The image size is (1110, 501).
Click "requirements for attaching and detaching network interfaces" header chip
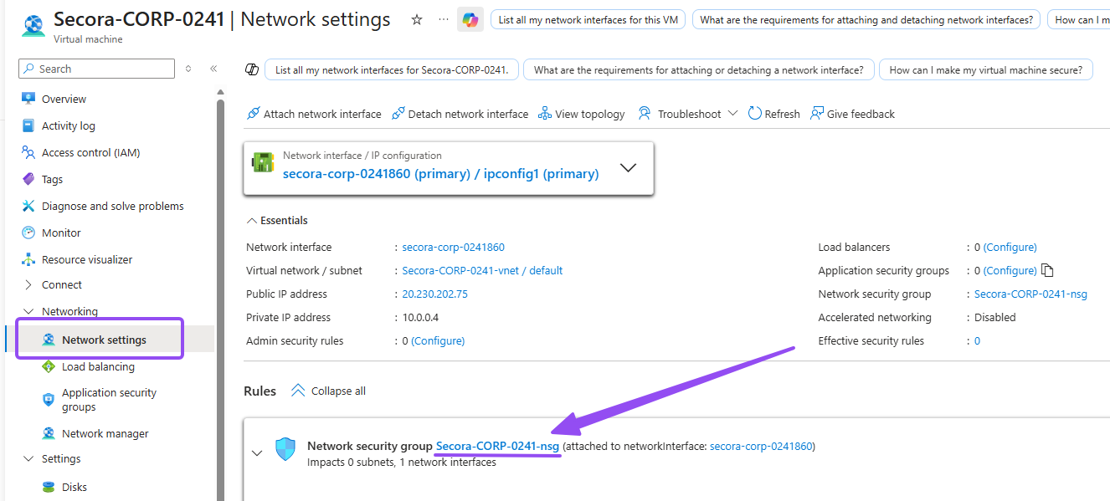pos(866,19)
